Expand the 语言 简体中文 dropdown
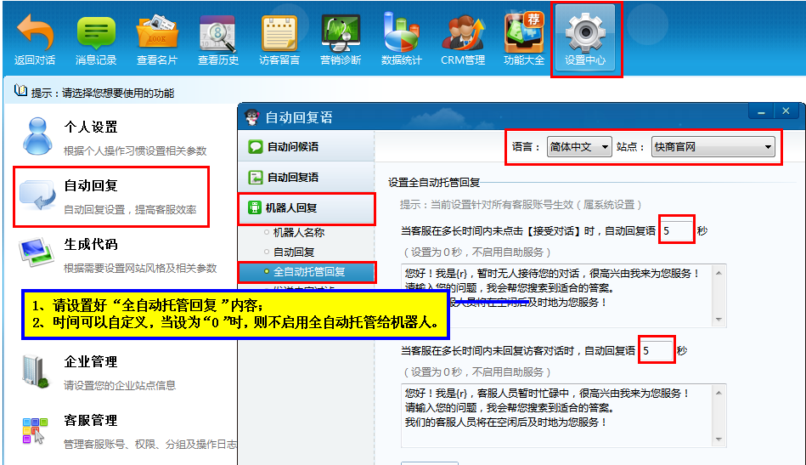This screenshot has height=465, width=806. click(x=578, y=147)
